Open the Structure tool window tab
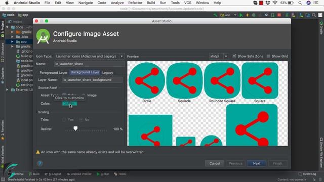The width and height of the screenshot is (324, 182). [x=3, y=53]
